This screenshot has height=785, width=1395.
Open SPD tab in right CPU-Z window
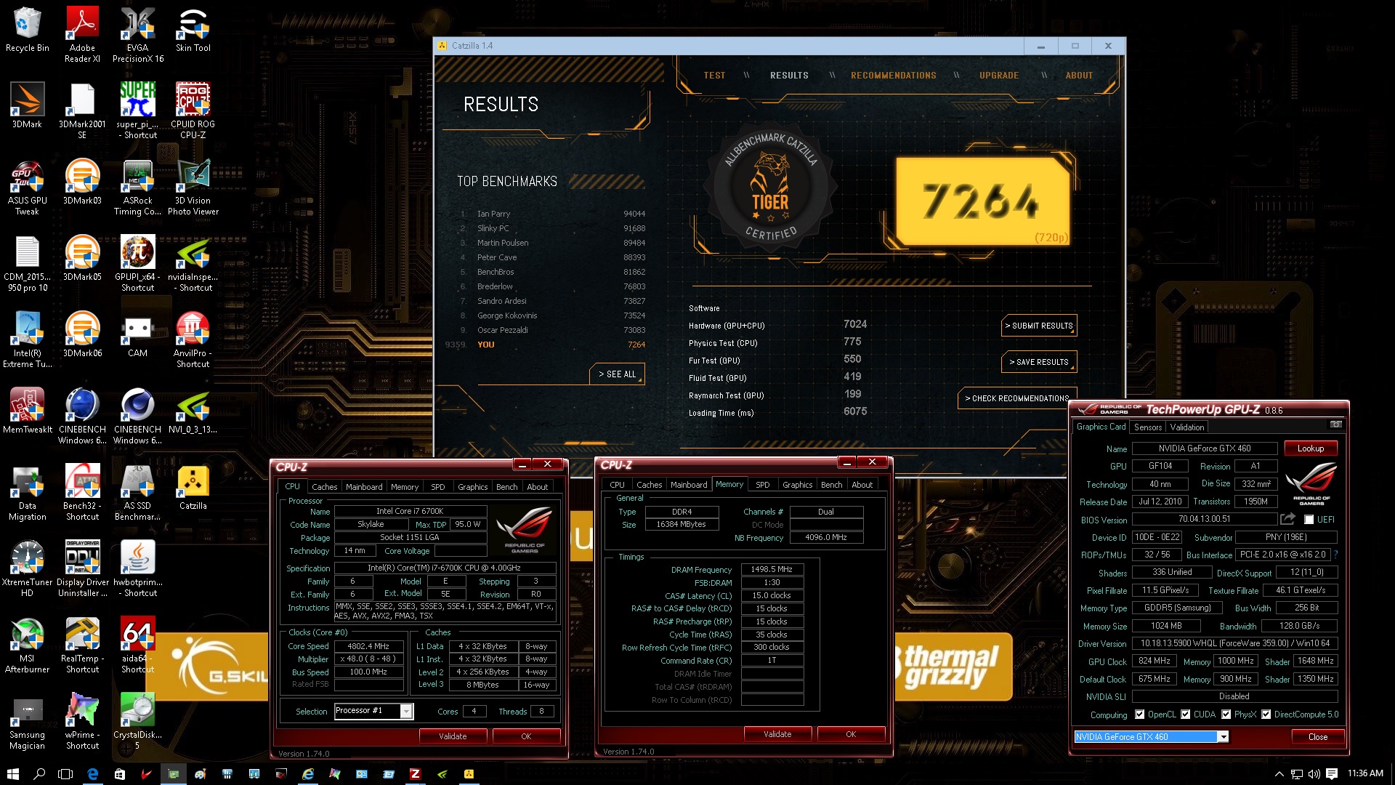click(x=762, y=485)
